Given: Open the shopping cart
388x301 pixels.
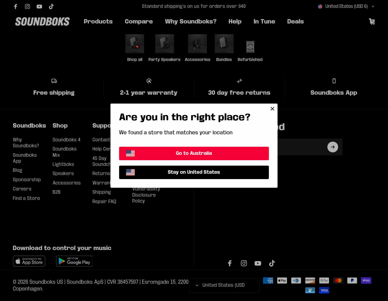Looking at the screenshot, I should pyautogui.click(x=372, y=22).
